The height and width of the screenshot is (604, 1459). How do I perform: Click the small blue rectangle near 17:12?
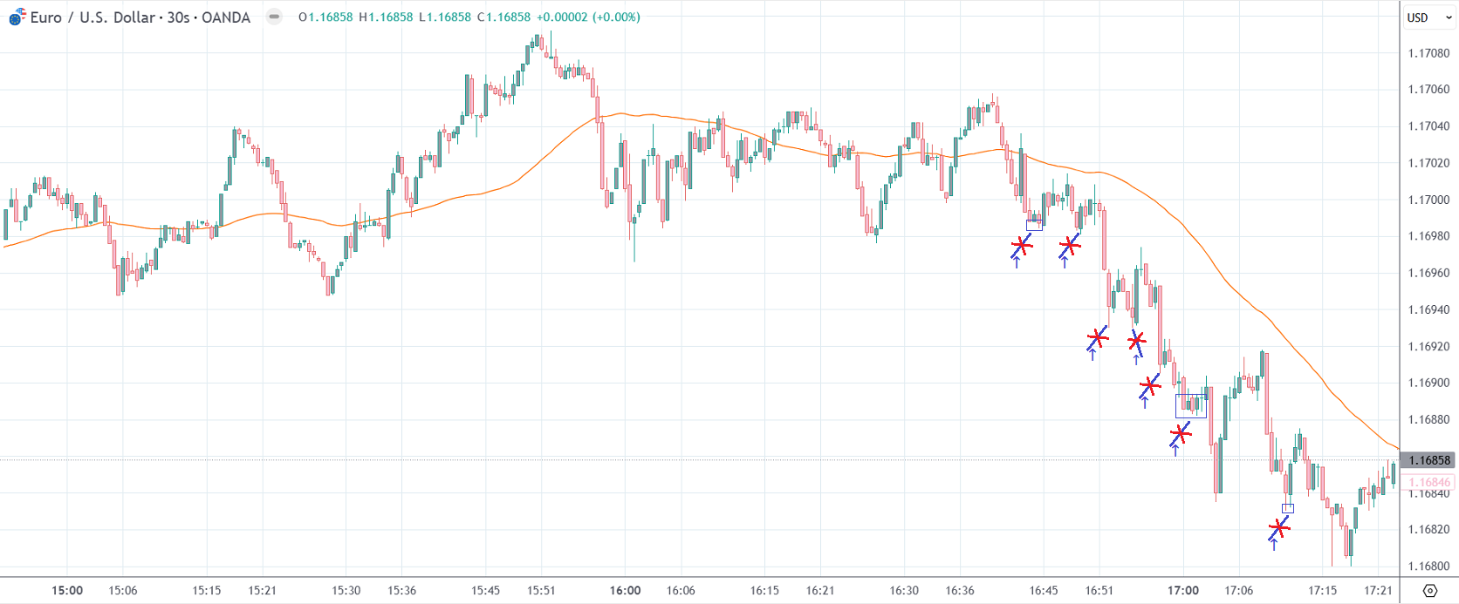pos(1288,508)
